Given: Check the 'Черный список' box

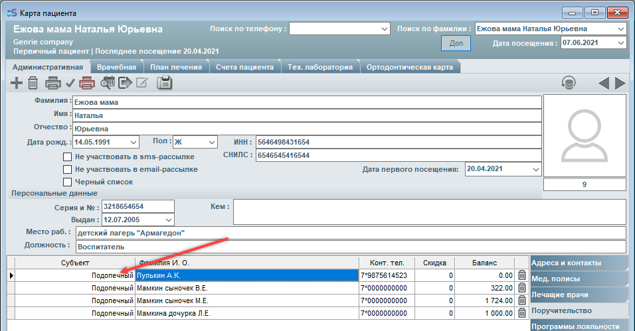Looking at the screenshot, I should pyautogui.click(x=67, y=182).
